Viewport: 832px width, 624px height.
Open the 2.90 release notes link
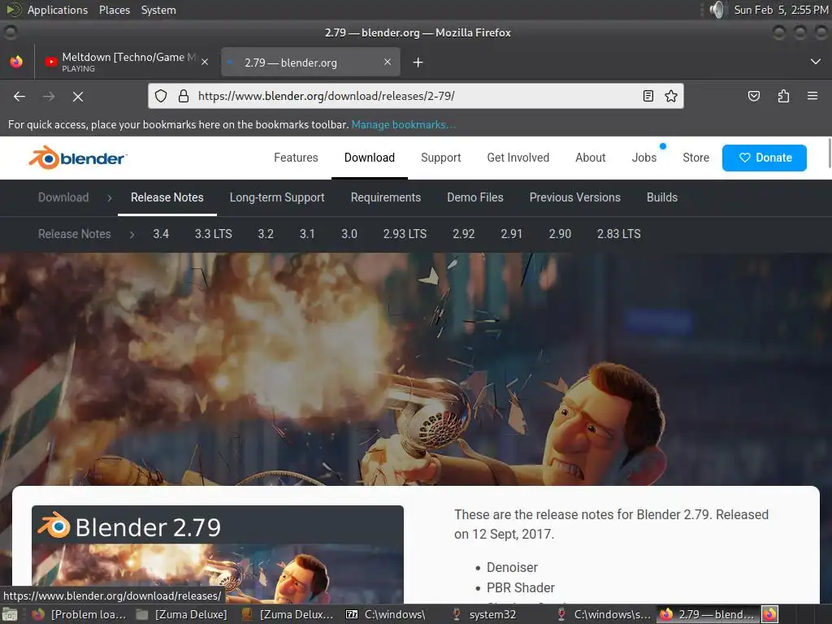click(560, 234)
